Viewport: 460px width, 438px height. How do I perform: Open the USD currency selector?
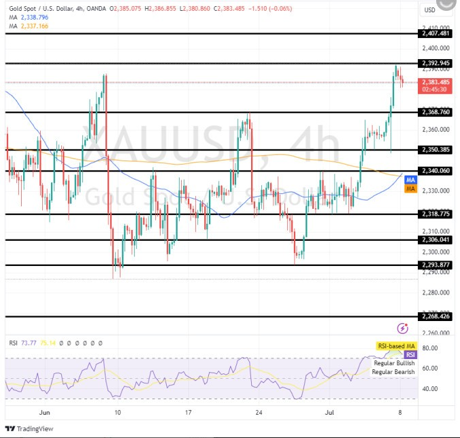point(430,10)
